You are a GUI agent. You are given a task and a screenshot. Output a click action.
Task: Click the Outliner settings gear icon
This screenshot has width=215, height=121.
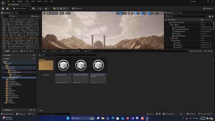point(213,16)
